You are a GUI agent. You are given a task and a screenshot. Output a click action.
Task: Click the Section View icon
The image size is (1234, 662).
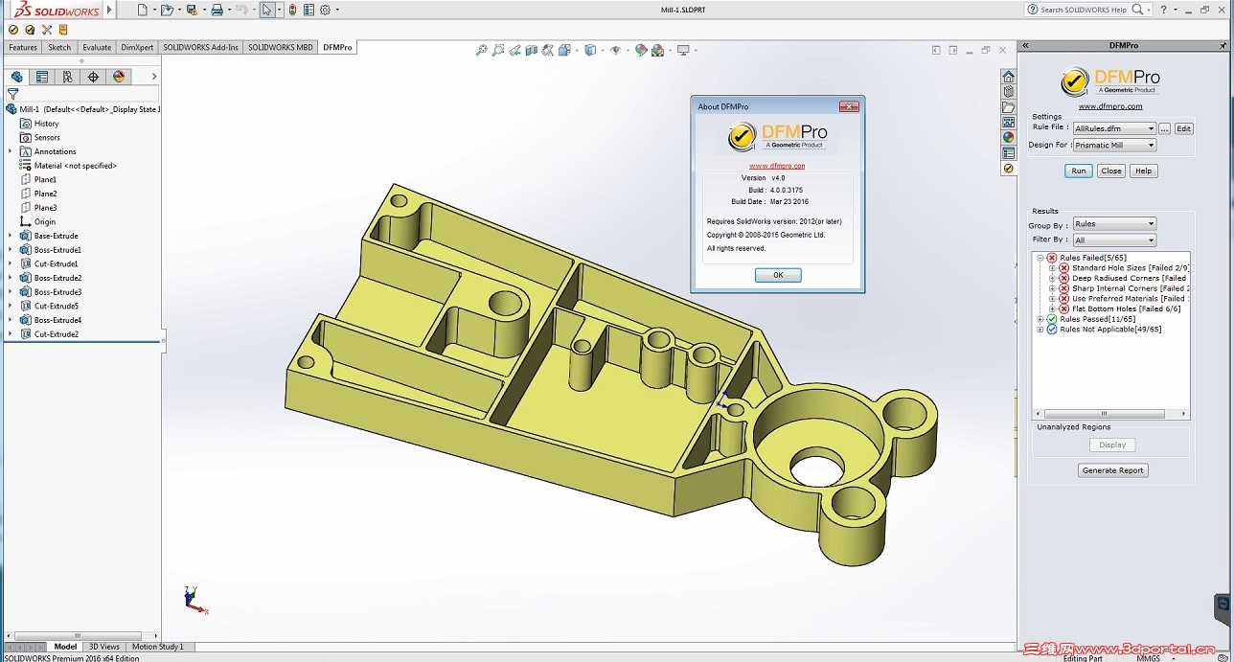[x=531, y=50]
